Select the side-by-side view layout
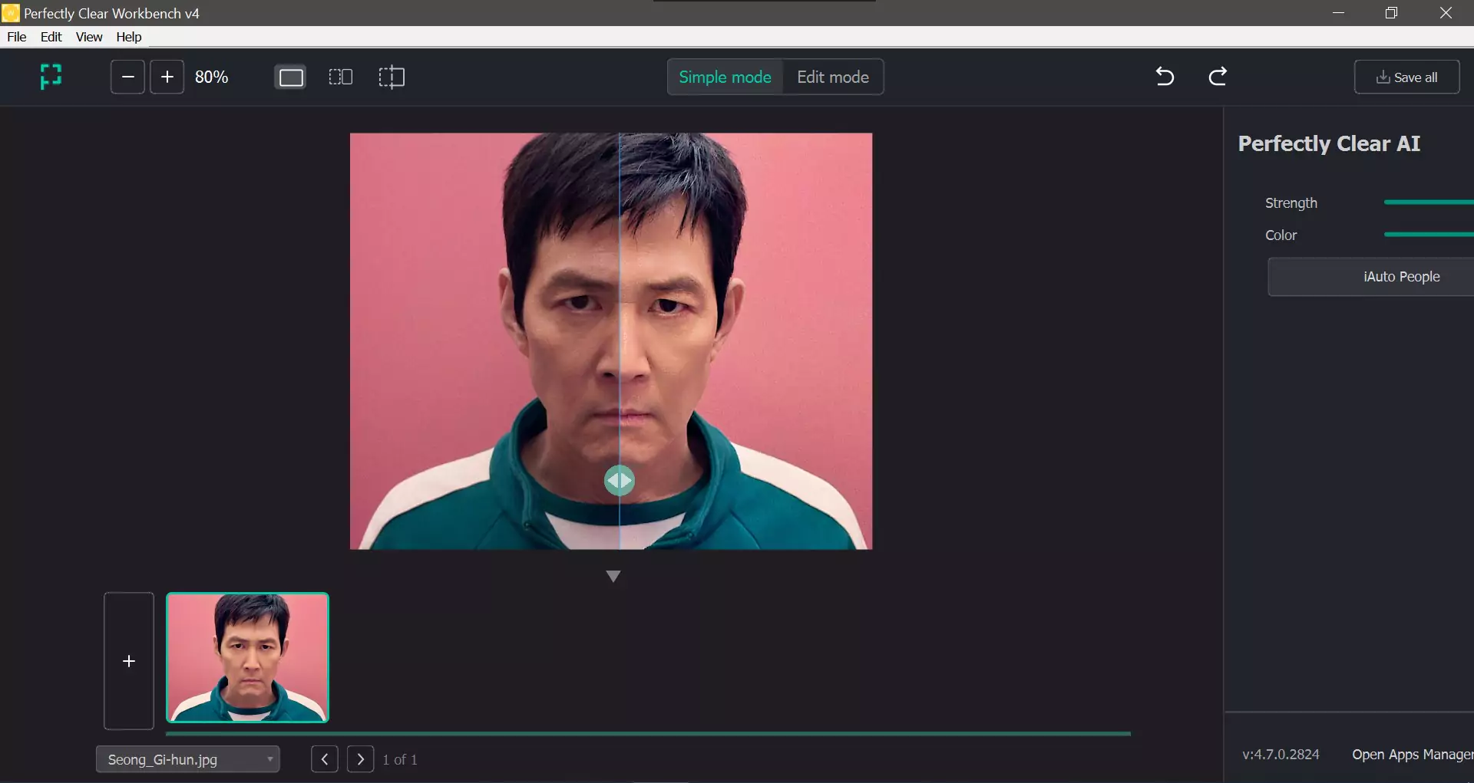This screenshot has height=783, width=1474. coord(340,77)
